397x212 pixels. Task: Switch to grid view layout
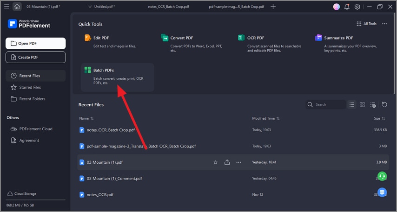pyautogui.click(x=362, y=105)
